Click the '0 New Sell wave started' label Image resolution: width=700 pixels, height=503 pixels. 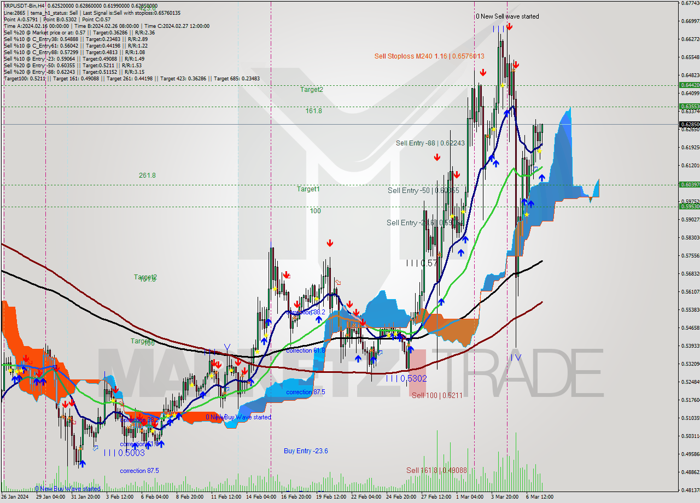tap(507, 16)
